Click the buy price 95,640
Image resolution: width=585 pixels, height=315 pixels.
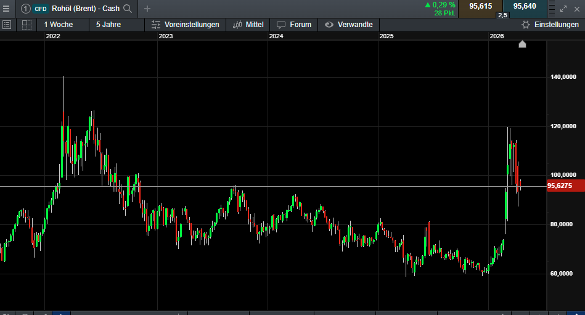pyautogui.click(x=525, y=6)
